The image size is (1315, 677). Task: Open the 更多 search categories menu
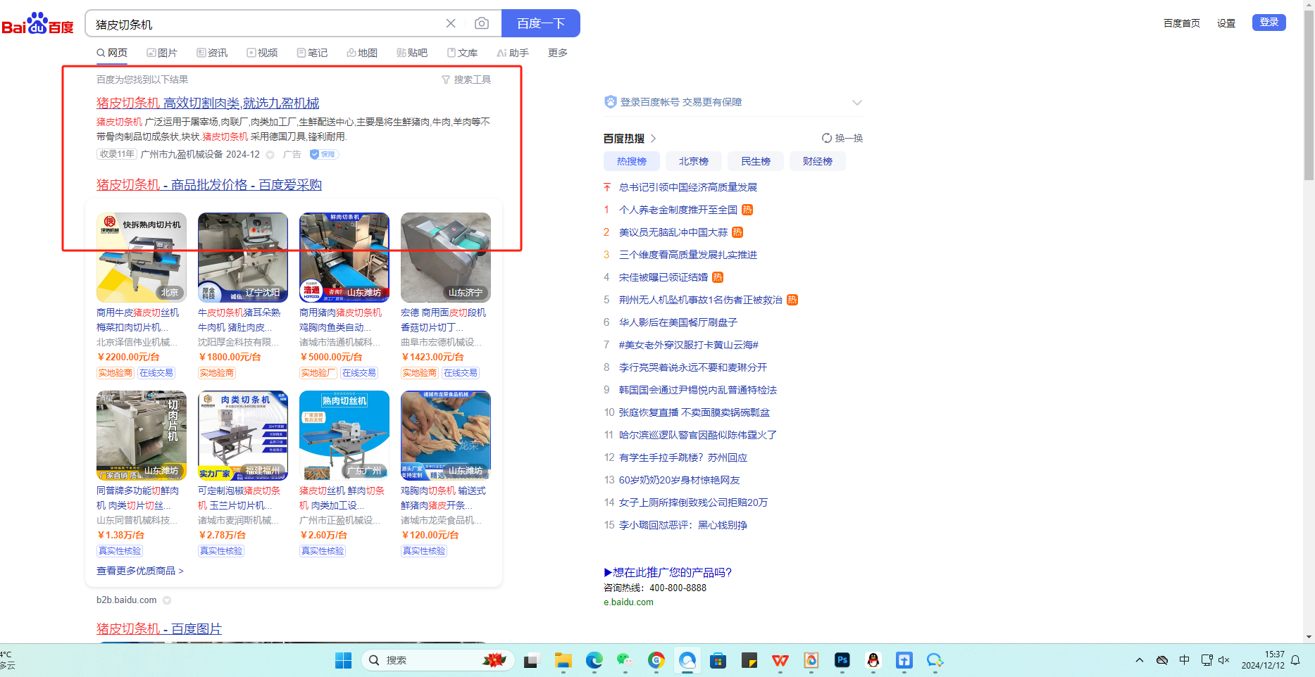pyautogui.click(x=557, y=53)
